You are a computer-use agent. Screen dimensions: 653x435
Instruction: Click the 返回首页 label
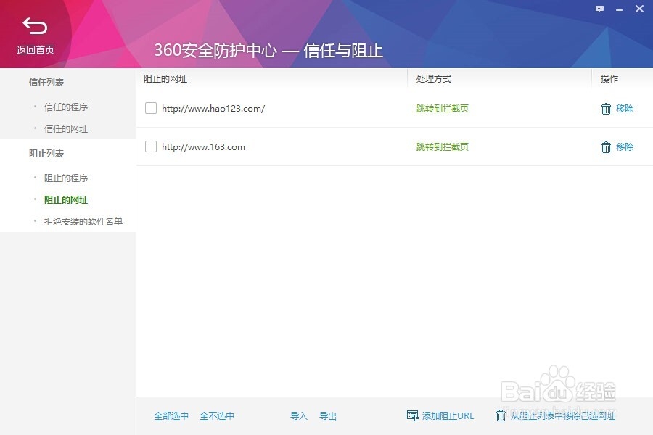[x=36, y=50]
